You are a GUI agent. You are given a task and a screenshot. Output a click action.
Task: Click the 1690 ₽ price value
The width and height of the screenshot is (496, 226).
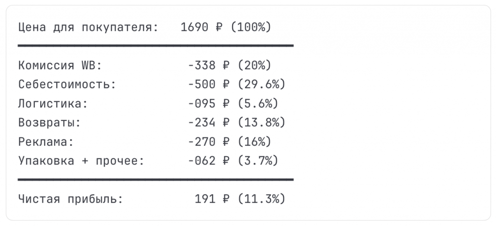coord(201,27)
